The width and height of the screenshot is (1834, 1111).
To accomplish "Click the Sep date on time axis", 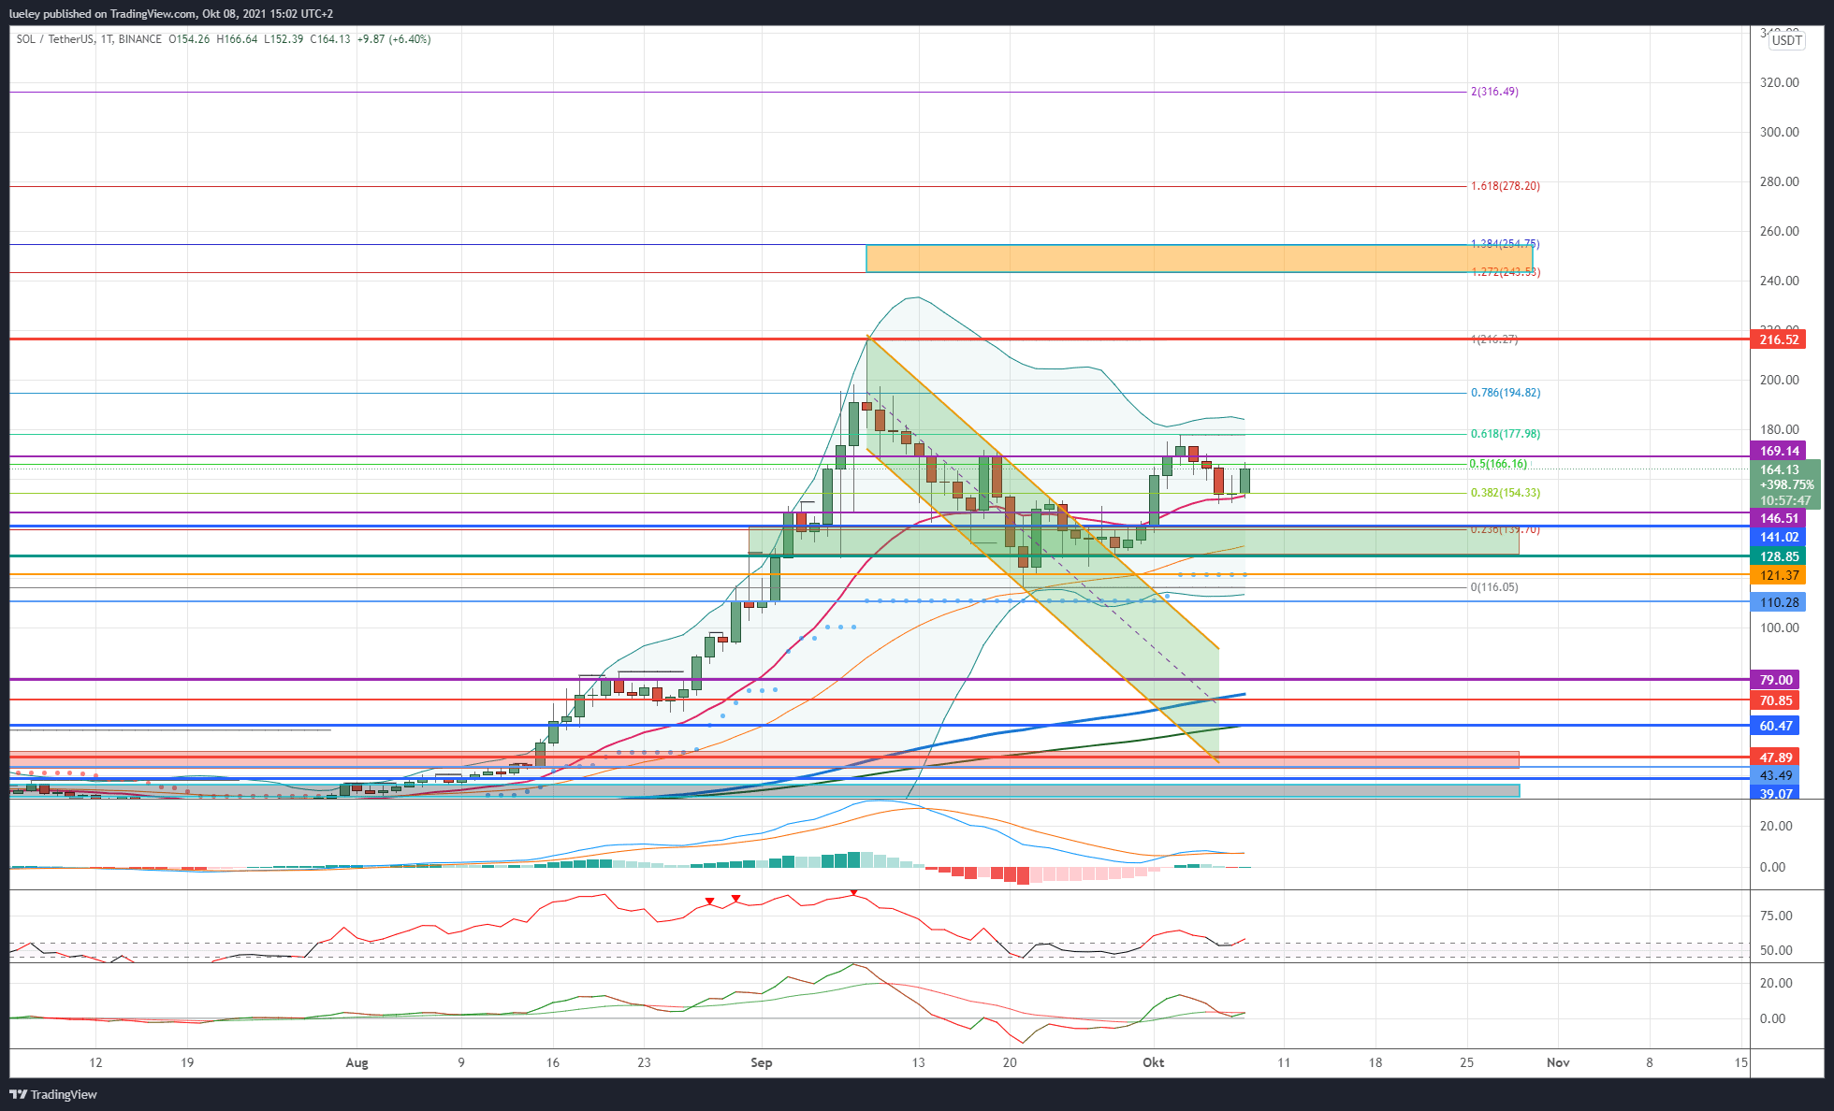I will 762,1062.
